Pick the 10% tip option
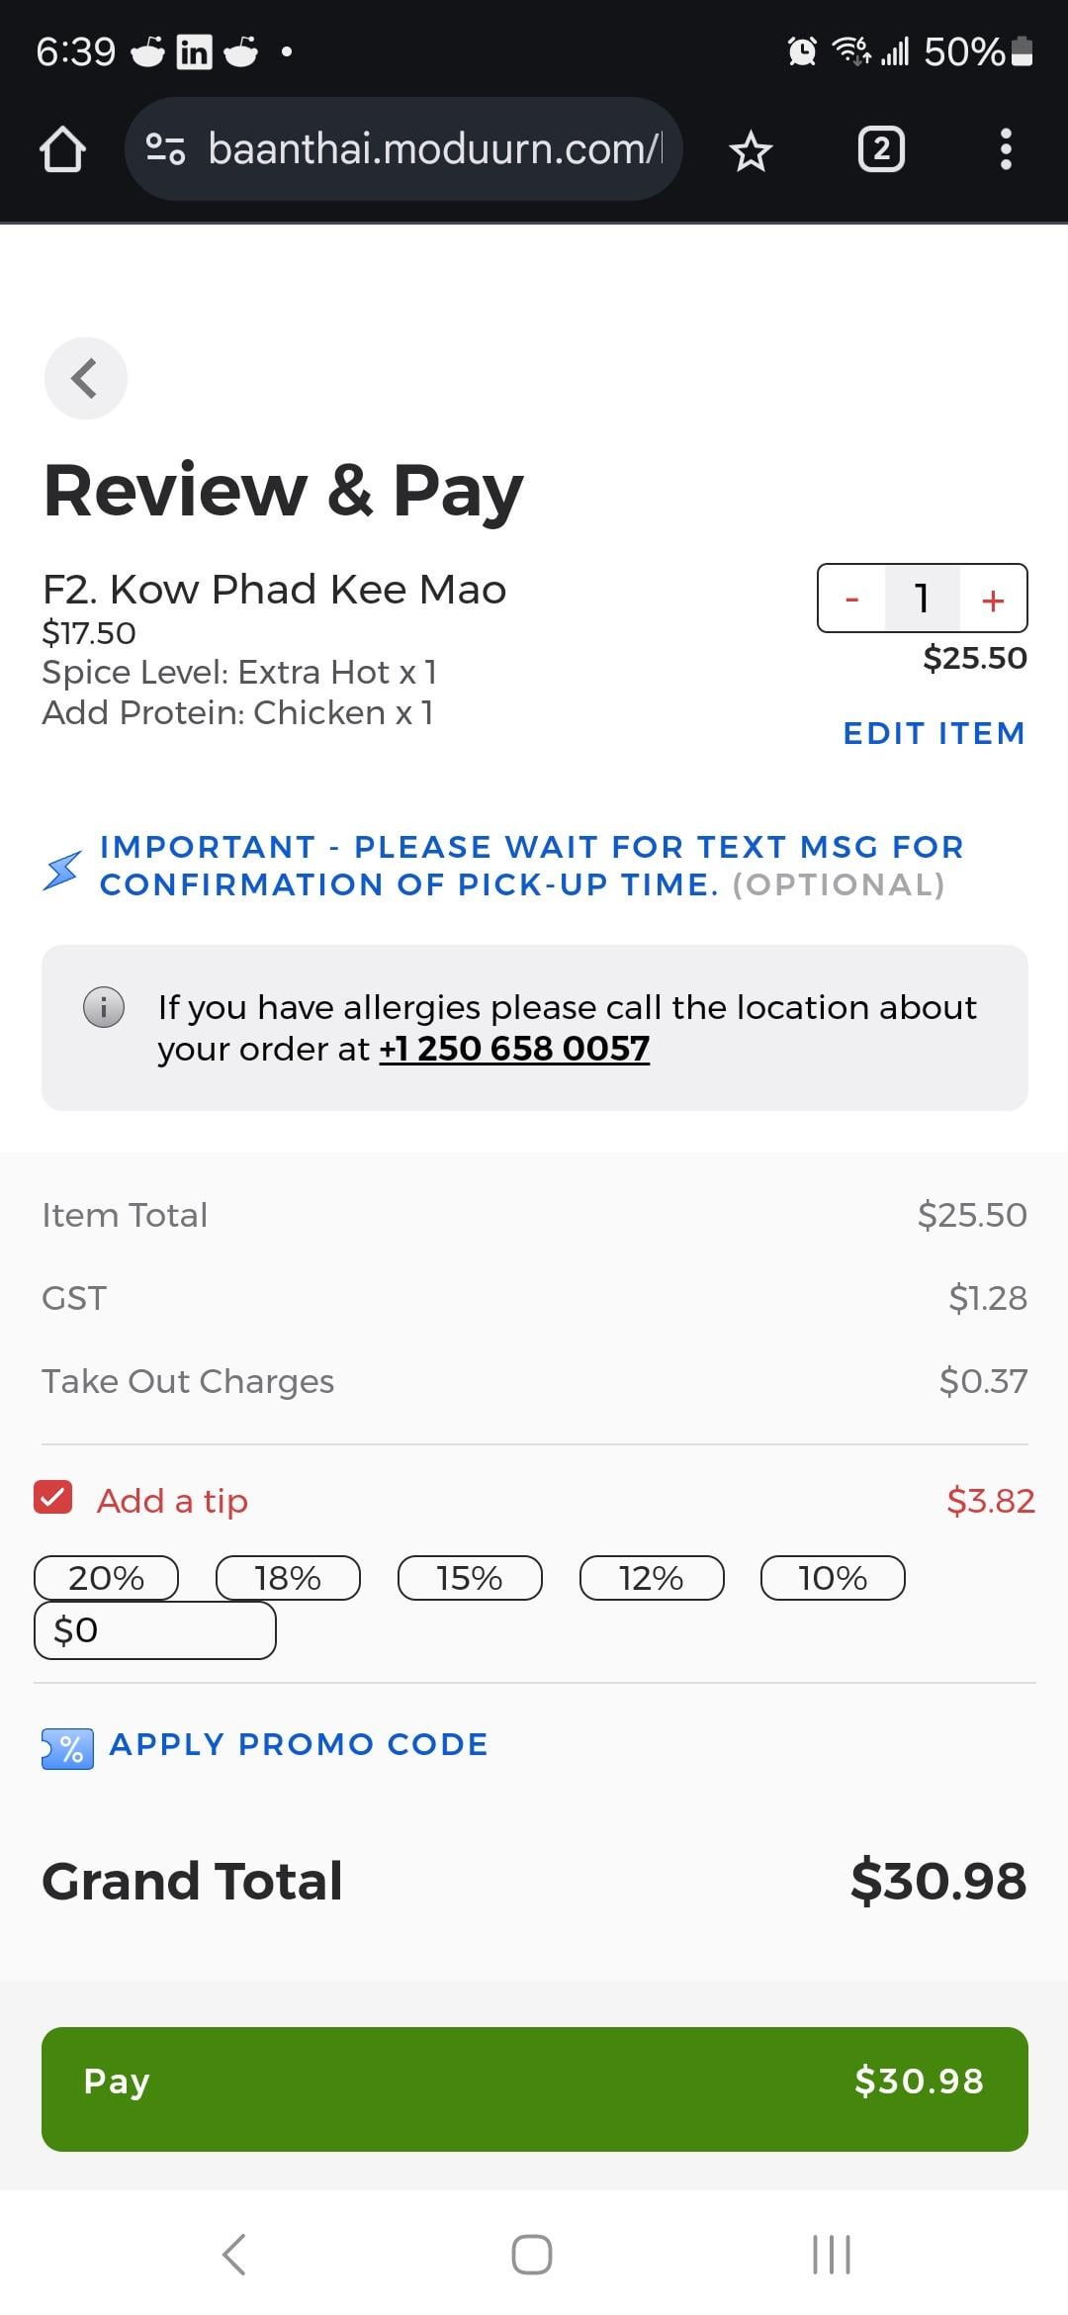This screenshot has height=2315, width=1068. point(833,1578)
